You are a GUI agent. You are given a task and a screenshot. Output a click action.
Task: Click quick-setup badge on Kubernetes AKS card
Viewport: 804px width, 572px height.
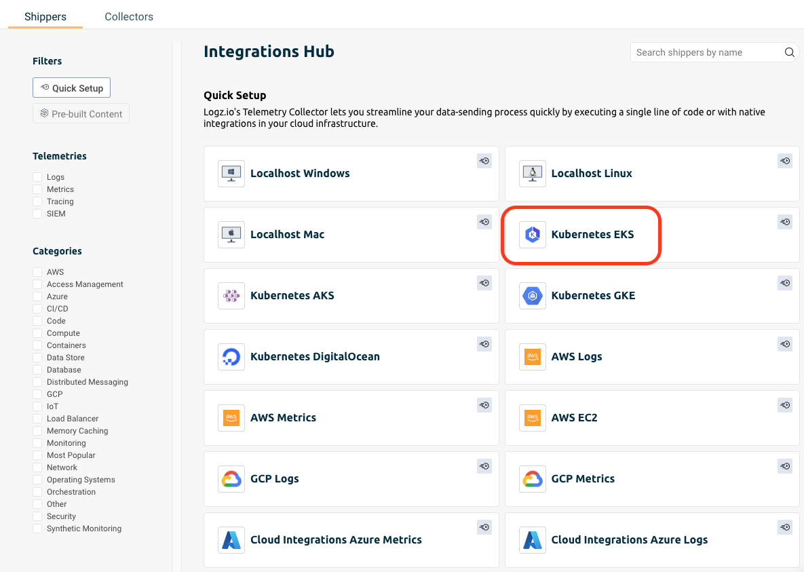(484, 283)
